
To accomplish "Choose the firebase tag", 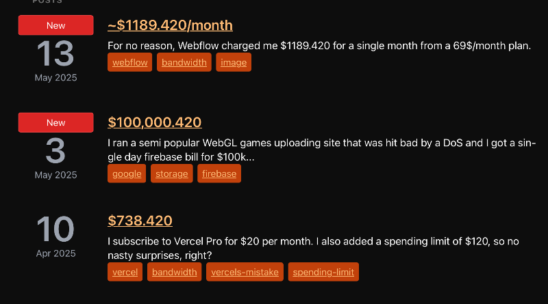I will (x=219, y=174).
